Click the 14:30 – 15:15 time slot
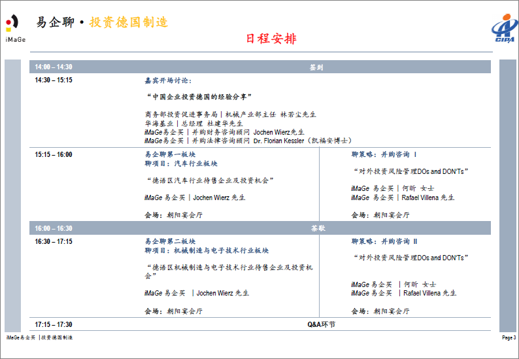Image resolution: width=519 pixels, height=359 pixels. 54,80
